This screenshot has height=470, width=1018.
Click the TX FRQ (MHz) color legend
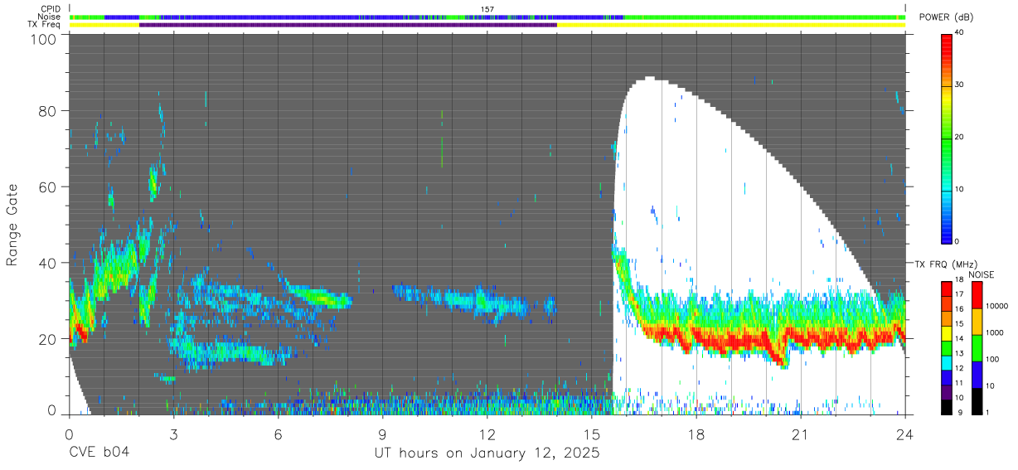(947, 348)
